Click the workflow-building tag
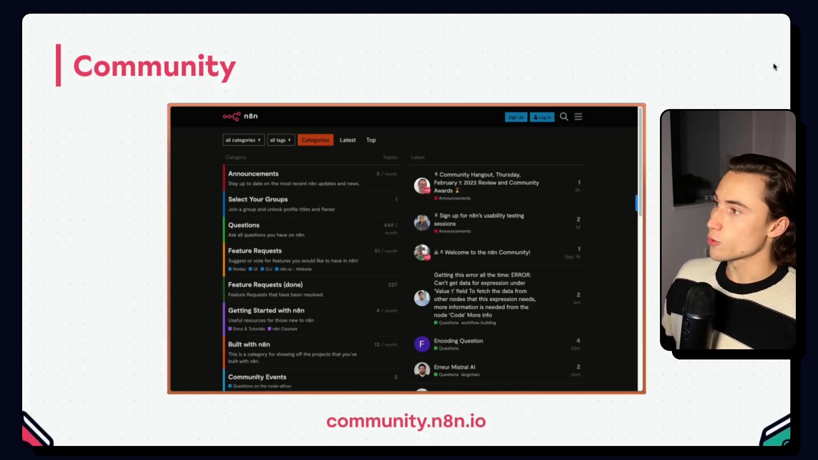The height and width of the screenshot is (460, 818). (478, 323)
